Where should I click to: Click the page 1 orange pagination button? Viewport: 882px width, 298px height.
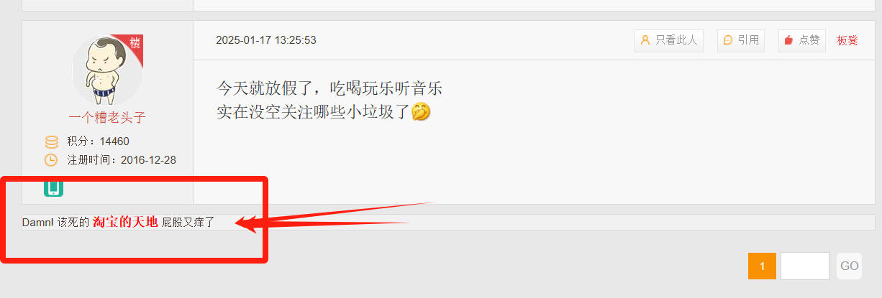[762, 266]
